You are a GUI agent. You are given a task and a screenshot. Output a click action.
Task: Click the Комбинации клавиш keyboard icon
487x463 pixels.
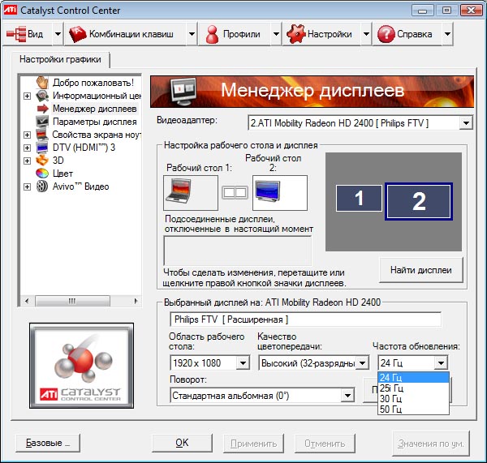click(x=78, y=34)
